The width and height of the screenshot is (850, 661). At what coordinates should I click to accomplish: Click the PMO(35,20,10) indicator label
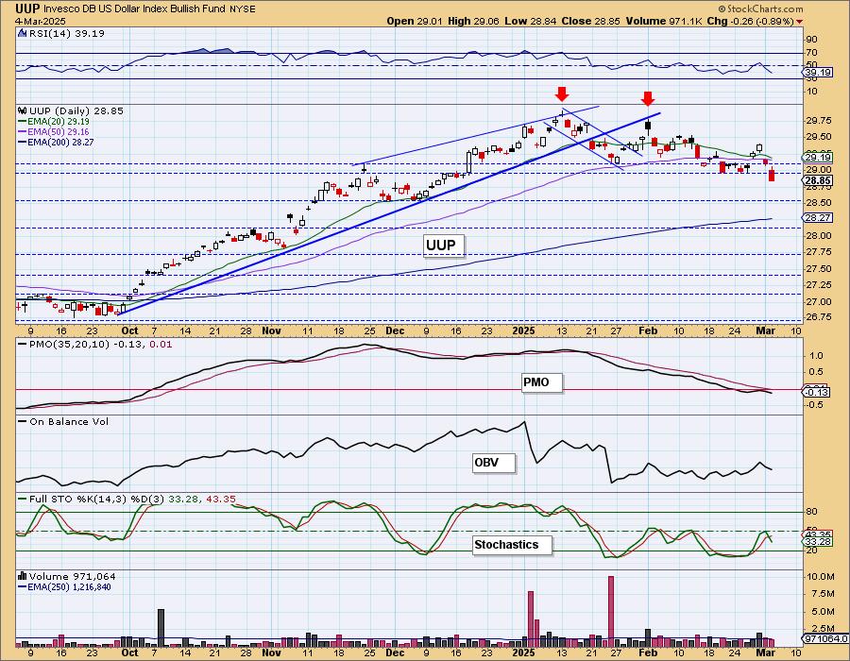click(94, 344)
